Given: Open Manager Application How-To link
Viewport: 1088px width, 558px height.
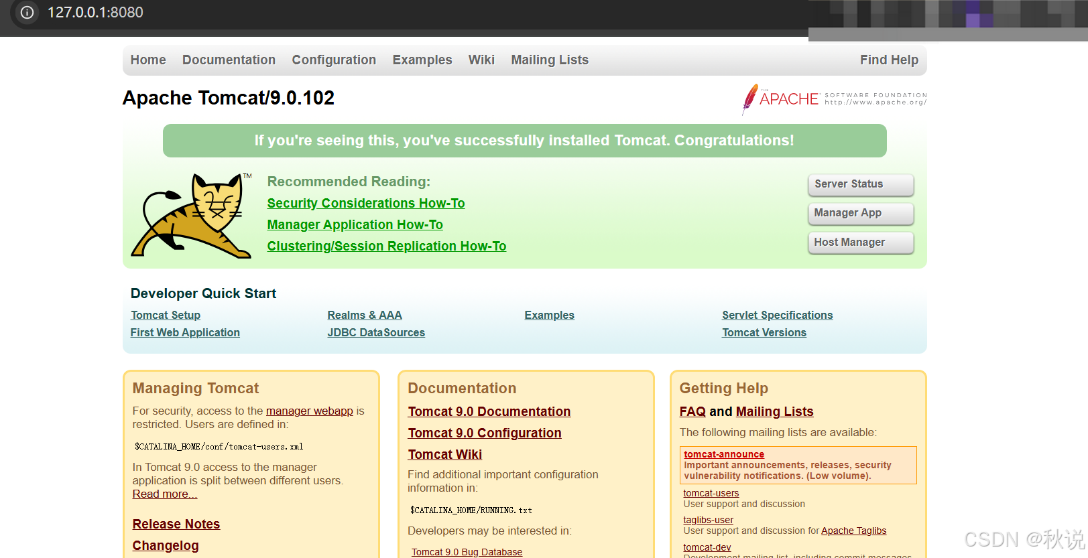Looking at the screenshot, I should [355, 224].
